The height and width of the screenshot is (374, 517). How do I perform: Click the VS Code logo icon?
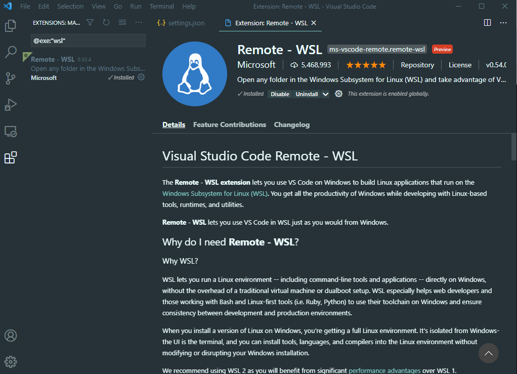[8, 6]
